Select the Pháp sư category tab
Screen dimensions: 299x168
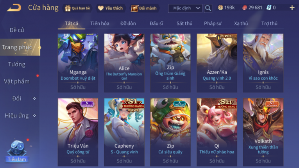(213, 23)
